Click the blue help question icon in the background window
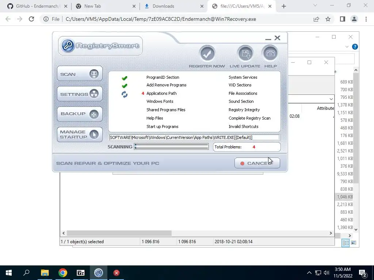Image resolution: width=374 pixels, height=280 pixels. pos(355,47)
